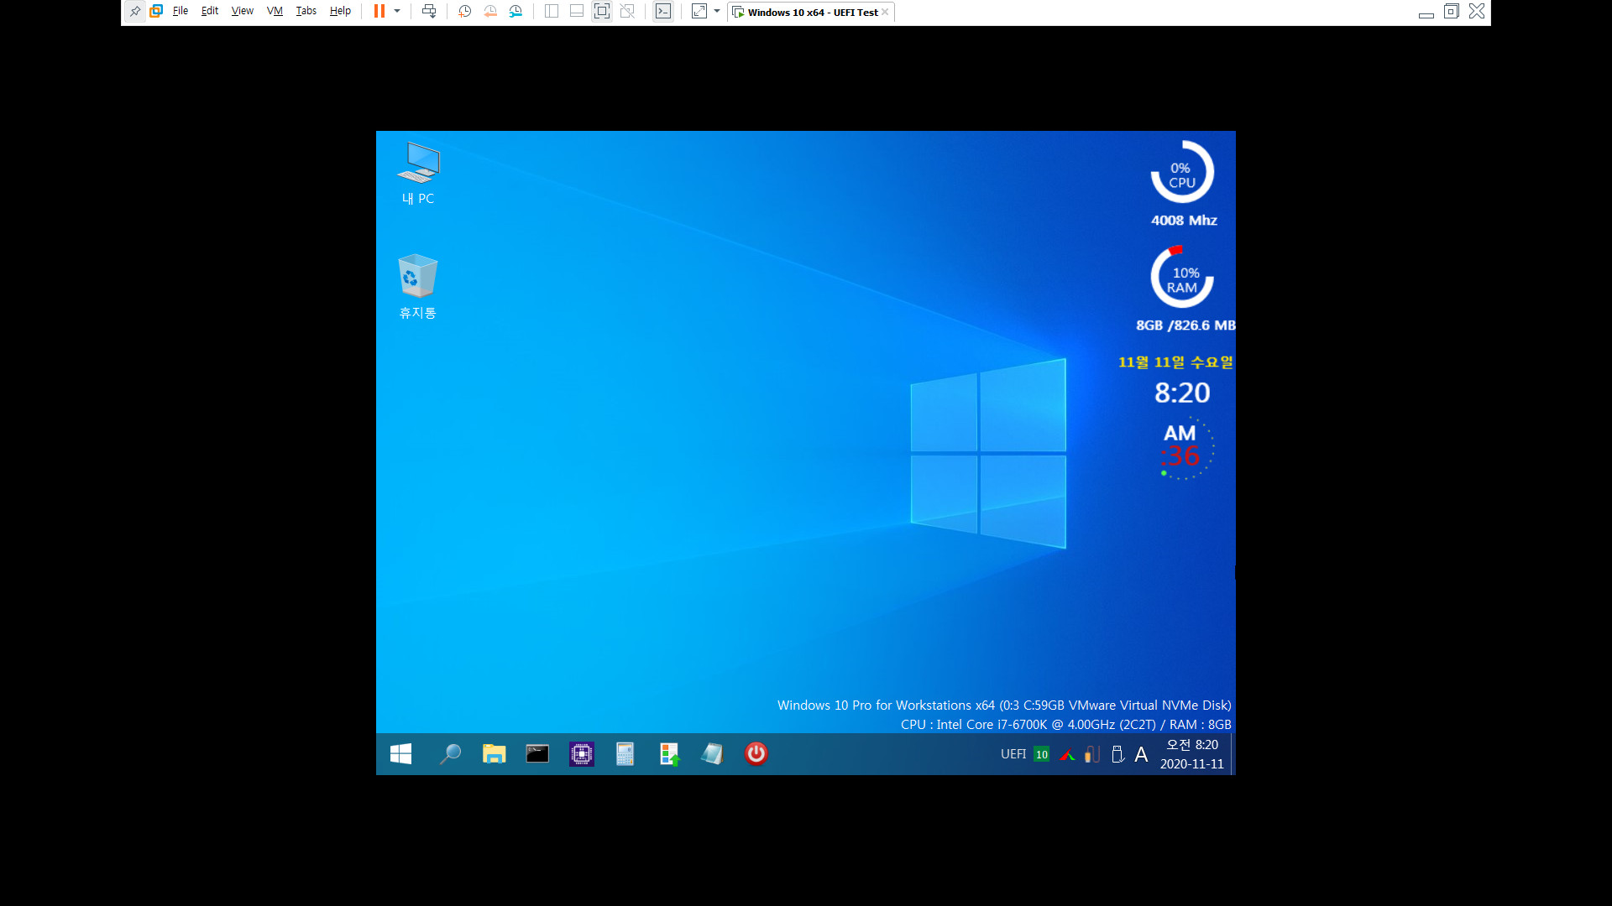The height and width of the screenshot is (906, 1612).
Task: Open File Explorer from the taskbar
Action: tap(495, 754)
